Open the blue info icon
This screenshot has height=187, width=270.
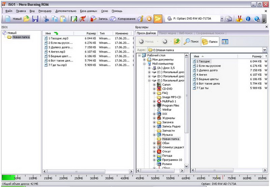tap(248, 19)
